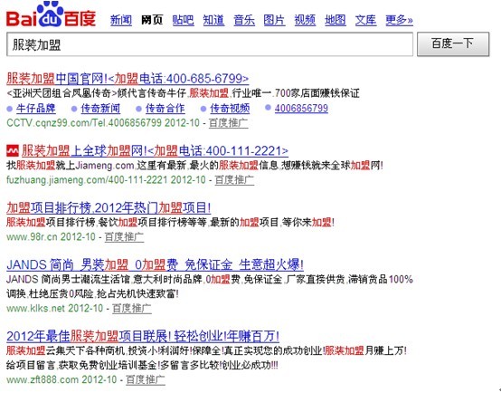Click the 百度一下 search button
This screenshot has width=501, height=393.
coord(453,43)
